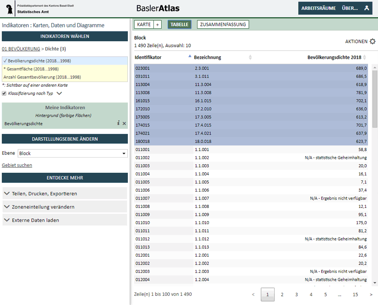Select Anzahl Gesamtbevölkerung (2018...1998) indicator
Viewport: 378px width, 305px height.
tap(65, 77)
